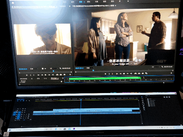Mark Out point in the Program monitor

pos(112,74)
